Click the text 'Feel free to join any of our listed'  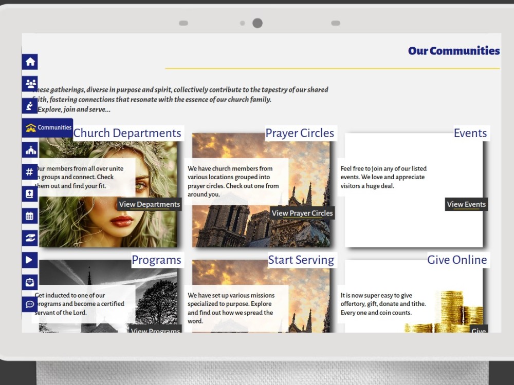383,168
